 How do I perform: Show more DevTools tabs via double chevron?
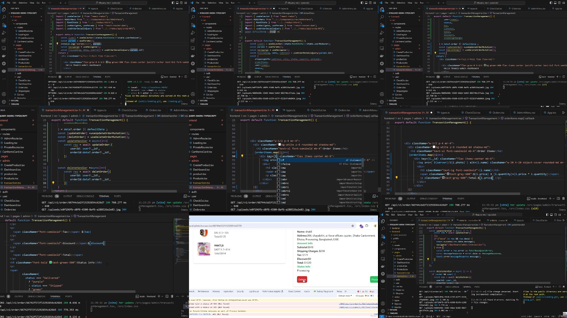tap(346, 291)
